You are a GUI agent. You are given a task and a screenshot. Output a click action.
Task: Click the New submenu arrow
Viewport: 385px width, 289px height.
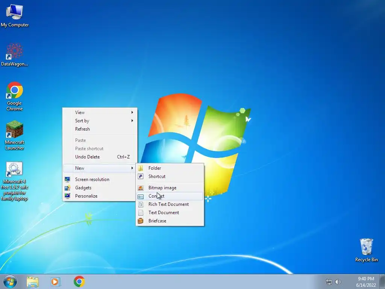pyautogui.click(x=132, y=168)
